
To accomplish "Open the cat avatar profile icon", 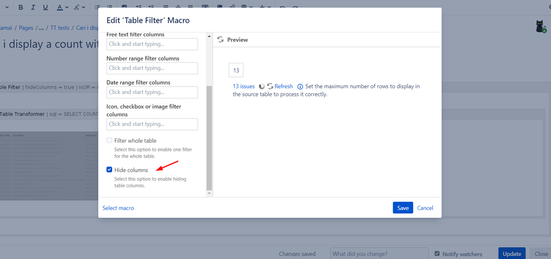I will click(541, 26).
